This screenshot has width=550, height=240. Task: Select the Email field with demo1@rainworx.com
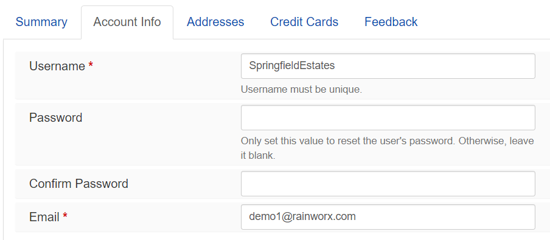[x=388, y=217]
